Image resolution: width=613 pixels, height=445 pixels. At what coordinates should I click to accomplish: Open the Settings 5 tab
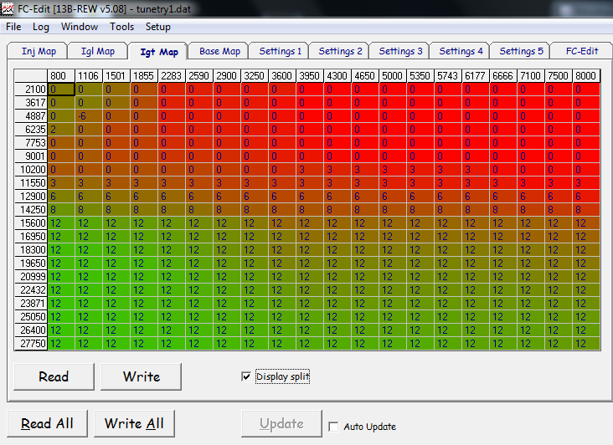(x=522, y=51)
